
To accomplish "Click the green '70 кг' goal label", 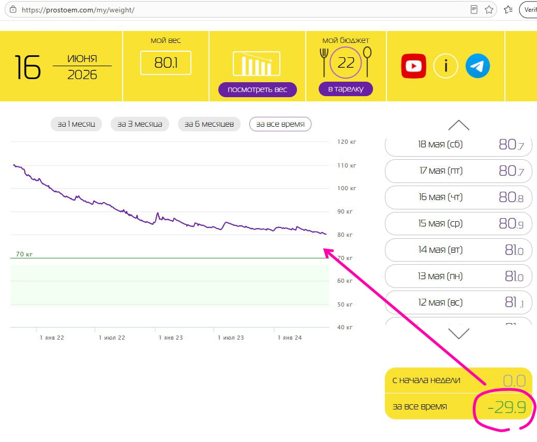I will pyautogui.click(x=24, y=254).
